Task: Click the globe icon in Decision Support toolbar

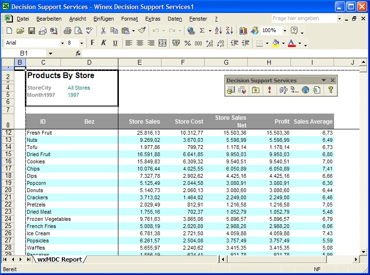Action: (305, 90)
